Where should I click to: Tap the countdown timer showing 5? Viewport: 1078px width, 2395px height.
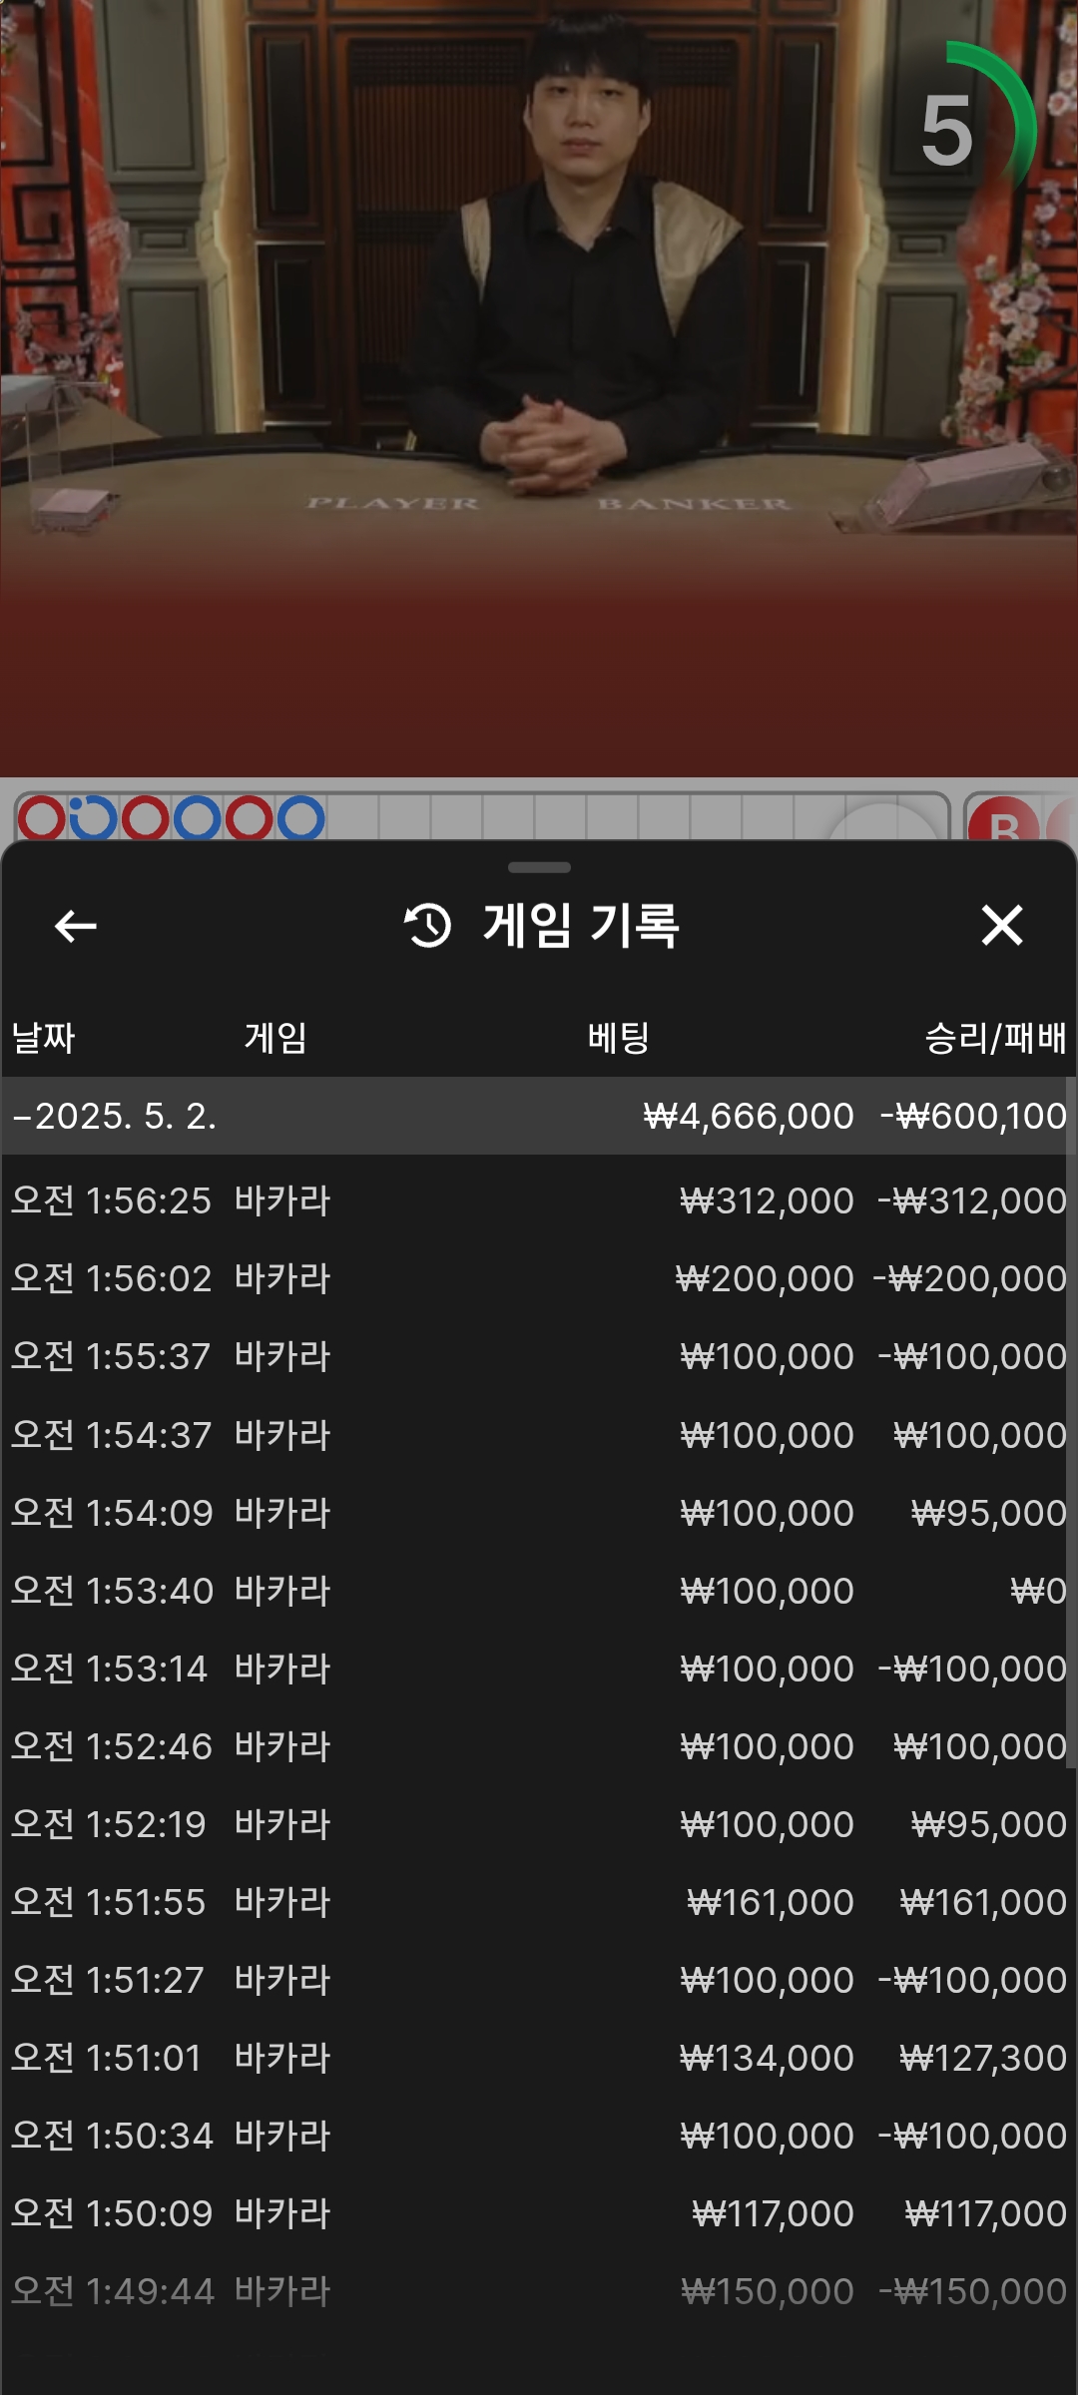coord(948,131)
